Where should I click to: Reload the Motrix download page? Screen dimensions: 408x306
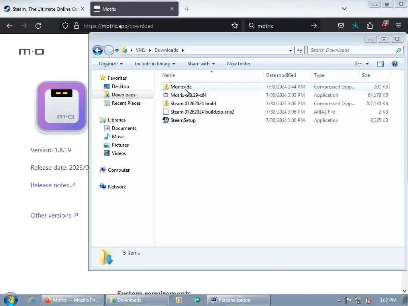38,26
